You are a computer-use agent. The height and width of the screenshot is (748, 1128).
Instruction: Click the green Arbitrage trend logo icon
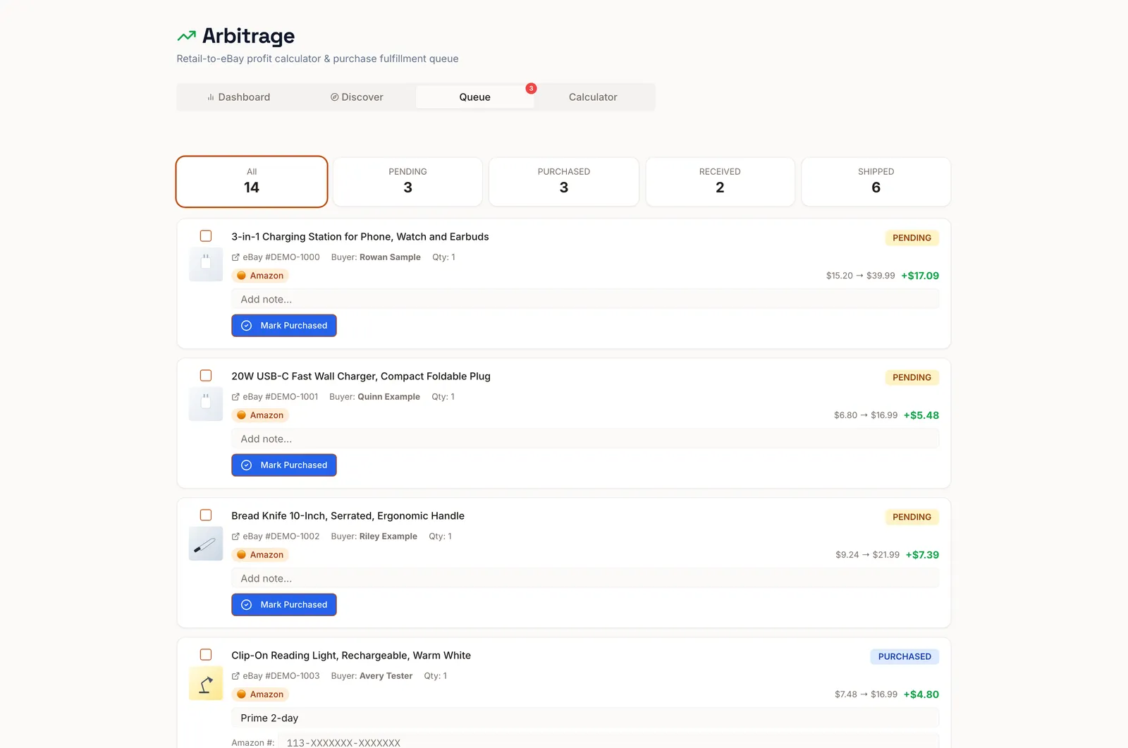click(x=186, y=36)
